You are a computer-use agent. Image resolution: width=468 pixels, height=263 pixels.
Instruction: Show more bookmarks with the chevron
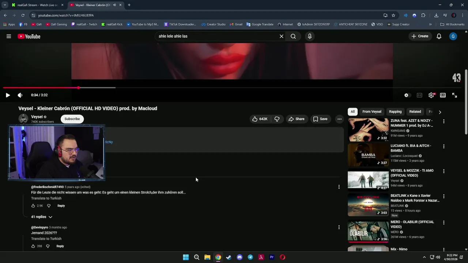point(430,24)
